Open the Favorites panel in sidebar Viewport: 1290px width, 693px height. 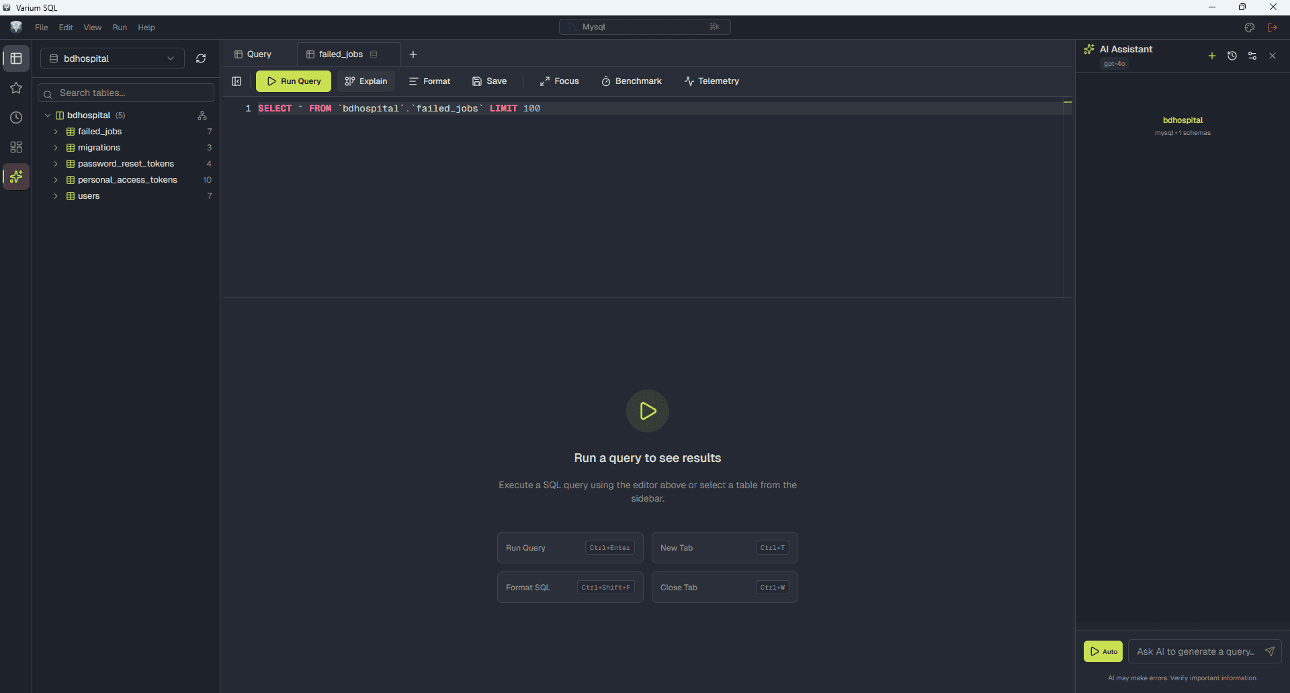pos(16,88)
